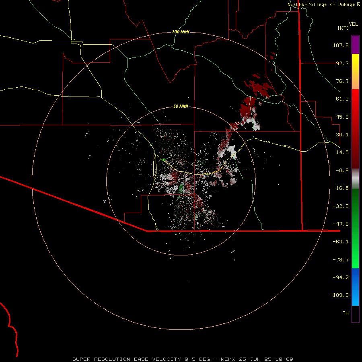The image size is (362, 362).
Task: Click the -32.0 velocity scale value
Action: pyautogui.click(x=341, y=206)
